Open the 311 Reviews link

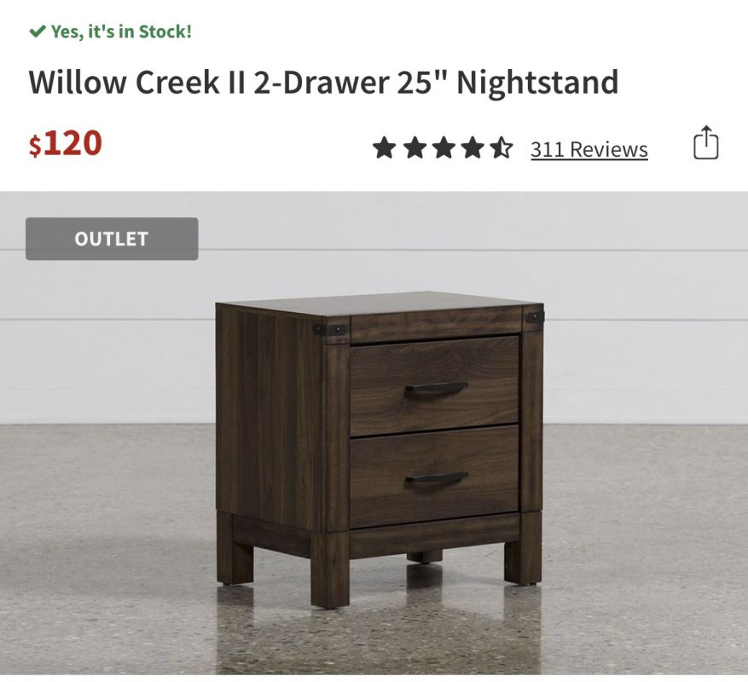click(x=589, y=149)
